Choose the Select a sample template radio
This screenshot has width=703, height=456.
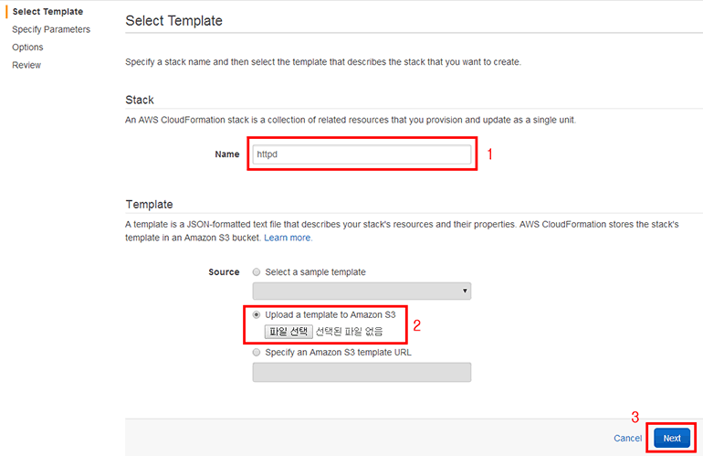257,272
